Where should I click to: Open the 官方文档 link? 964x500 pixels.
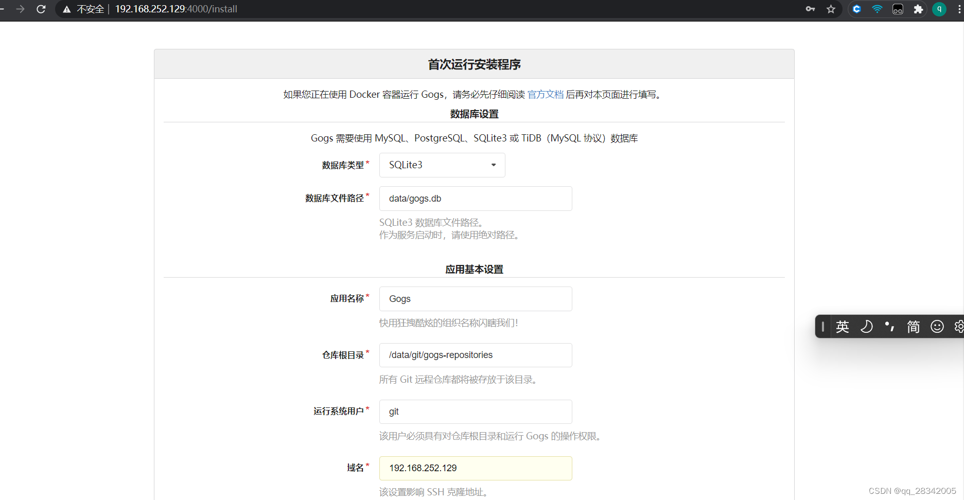[x=545, y=95]
